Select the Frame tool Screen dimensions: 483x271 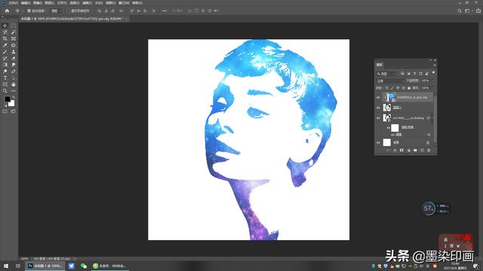click(14, 38)
